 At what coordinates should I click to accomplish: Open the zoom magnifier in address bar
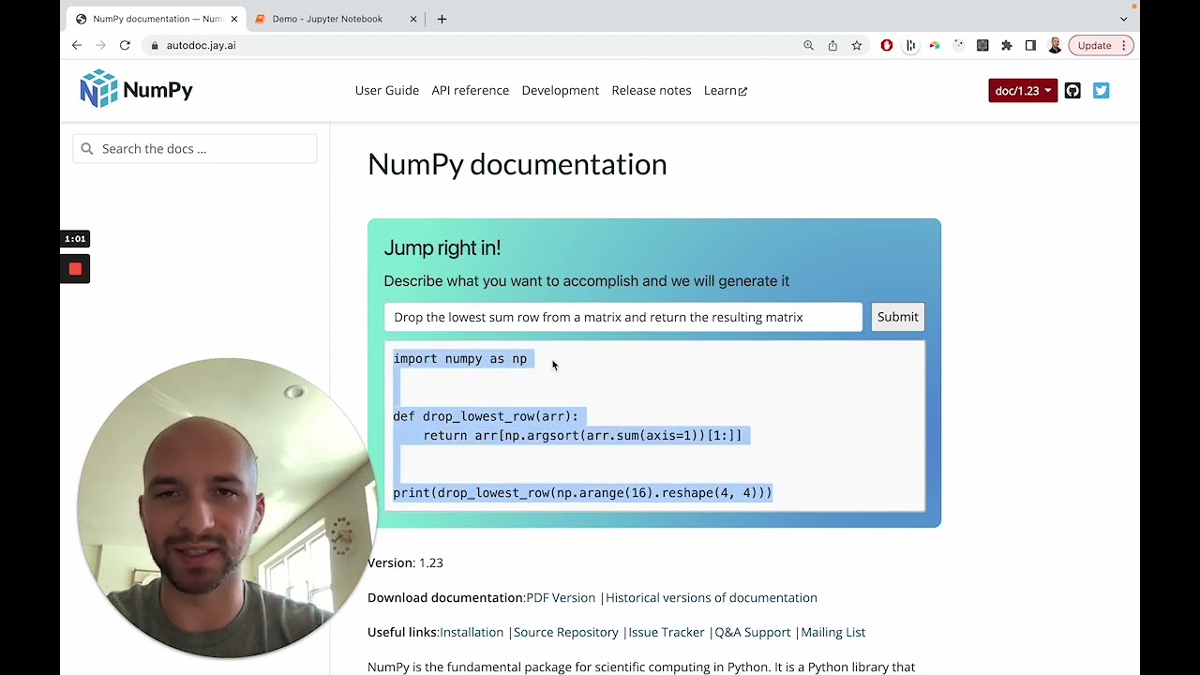[x=808, y=45]
